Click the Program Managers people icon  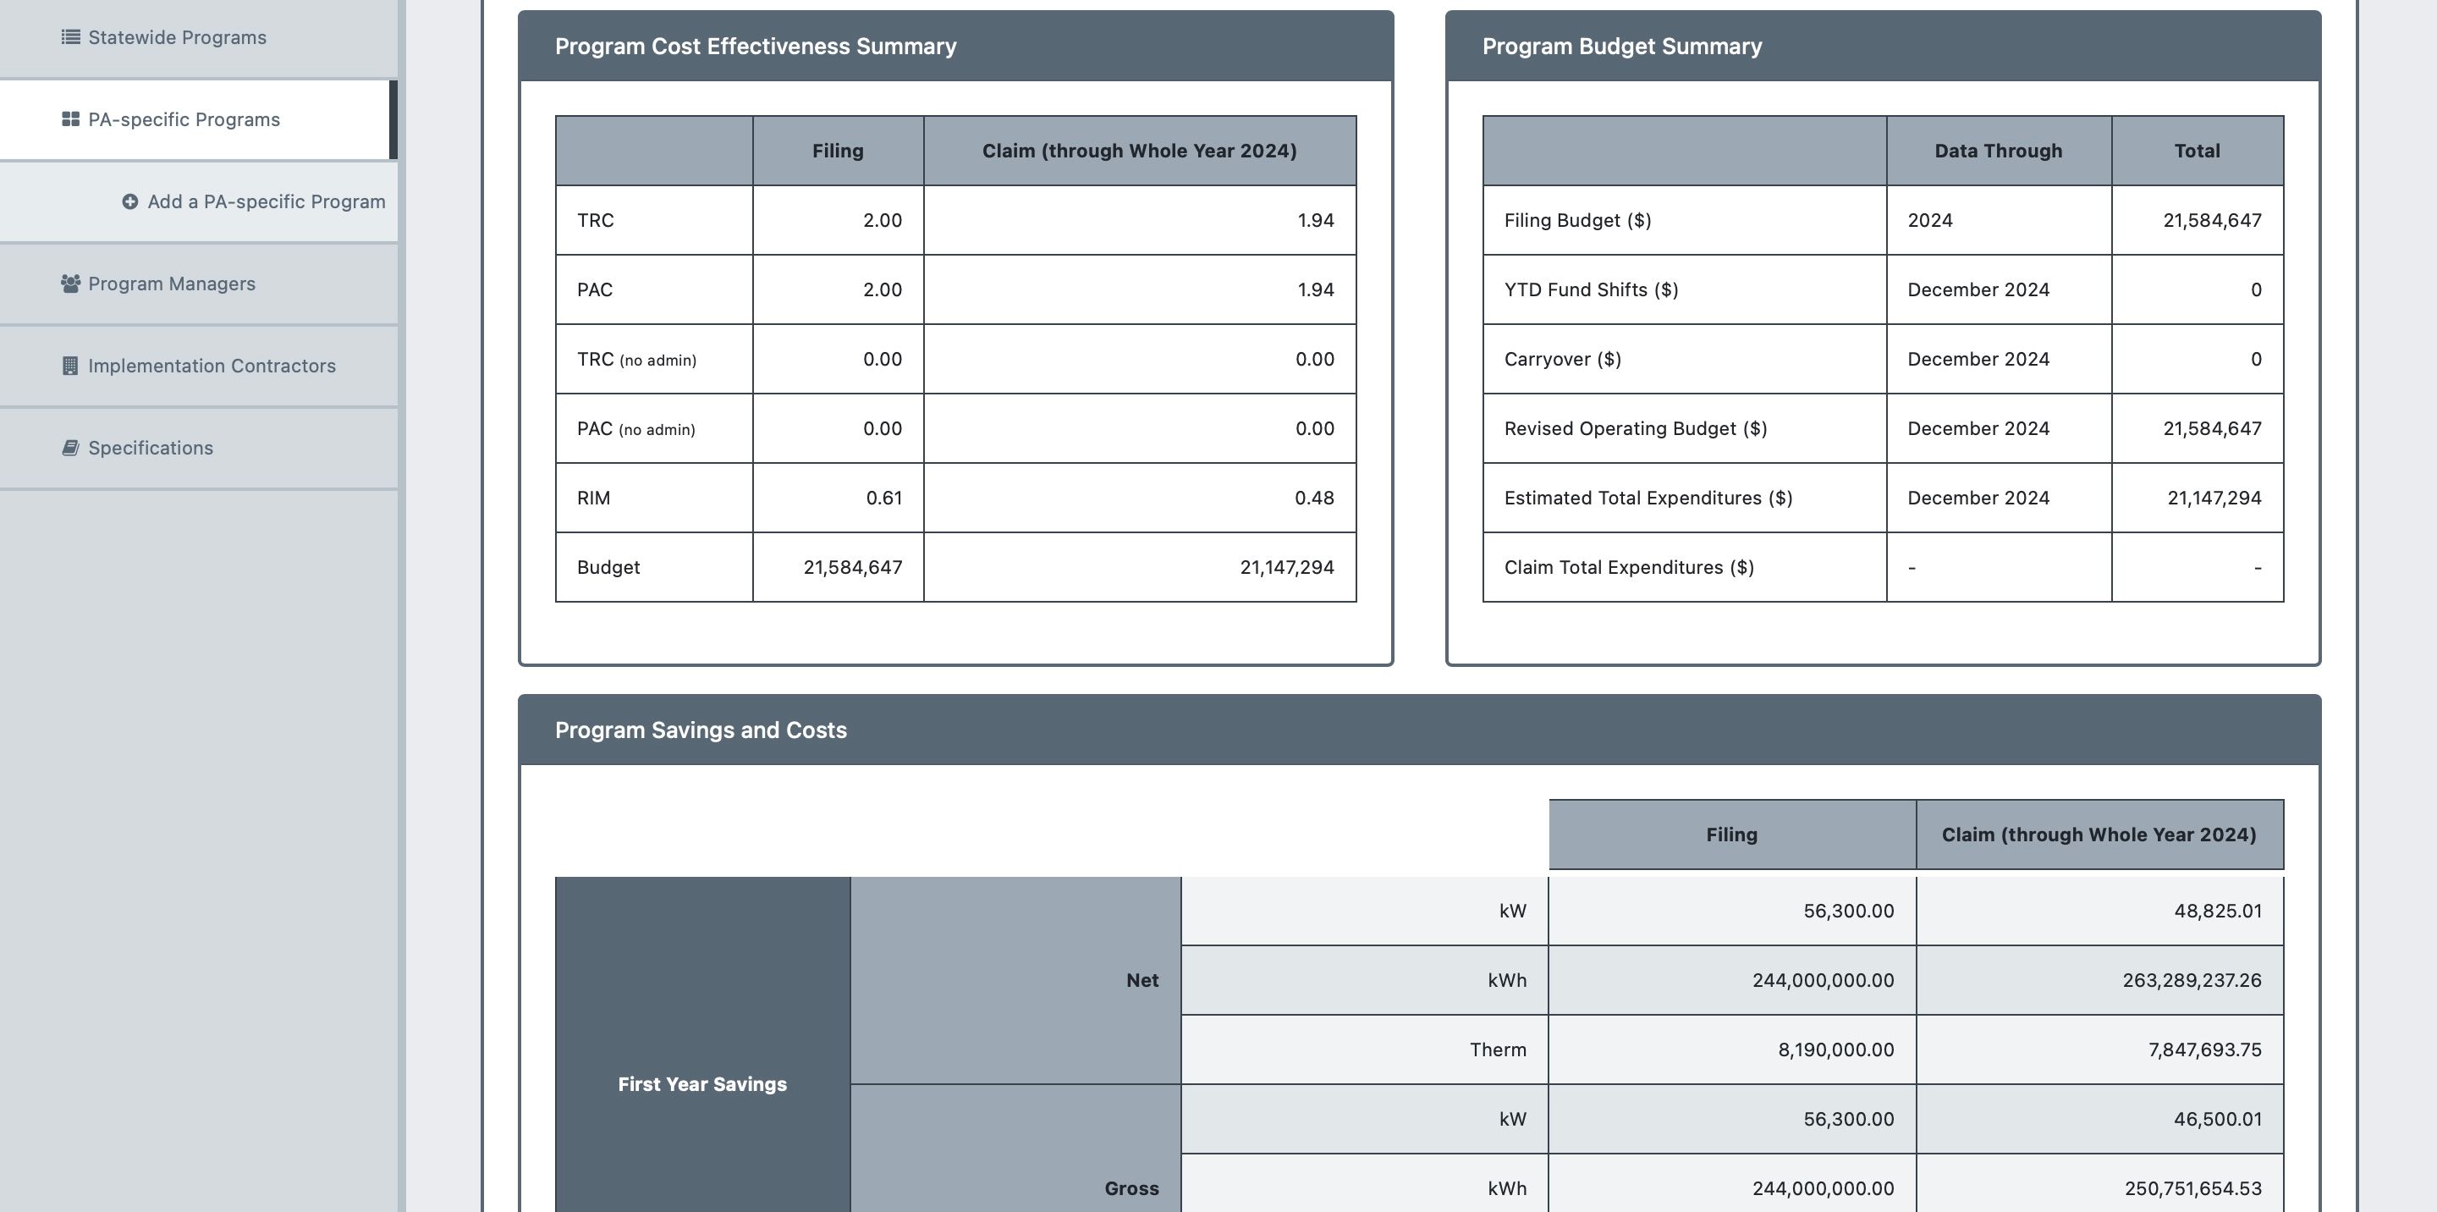(x=70, y=284)
